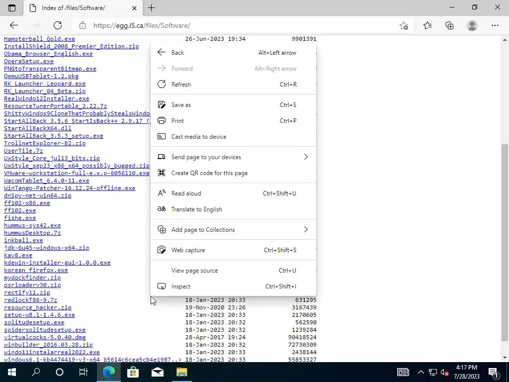
Task: Select Translate to English
Action: click(x=234, y=209)
